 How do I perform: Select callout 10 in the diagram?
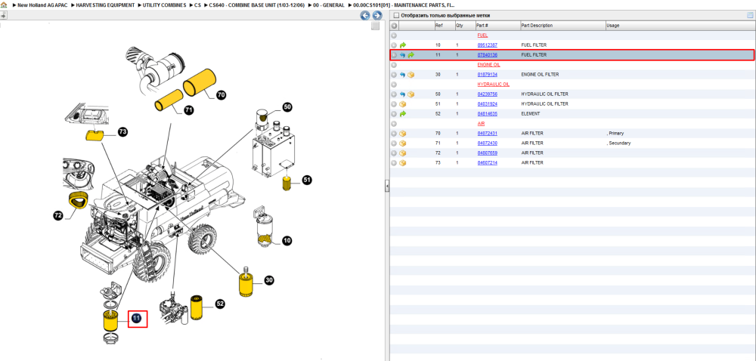[x=287, y=240]
